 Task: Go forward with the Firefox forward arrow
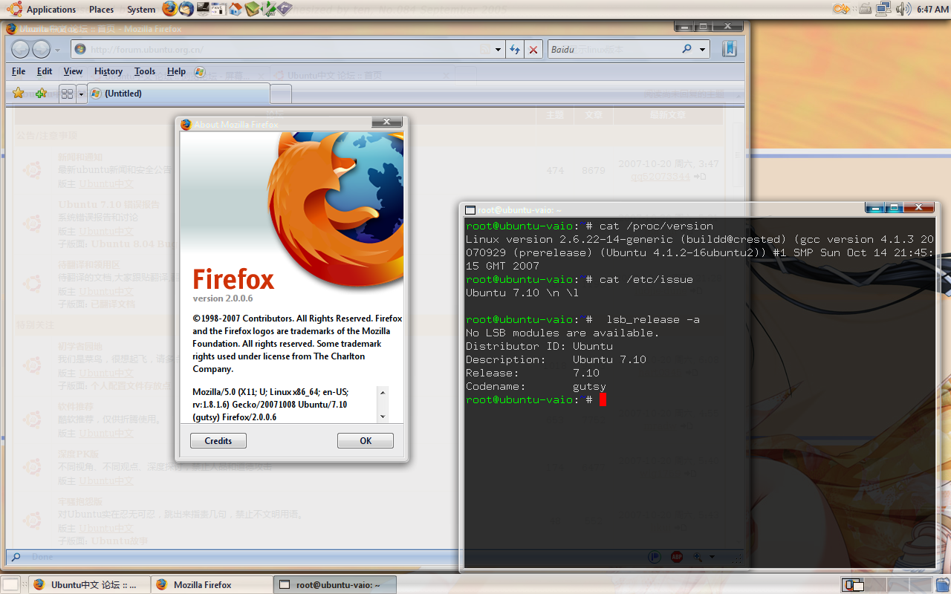tap(42, 49)
